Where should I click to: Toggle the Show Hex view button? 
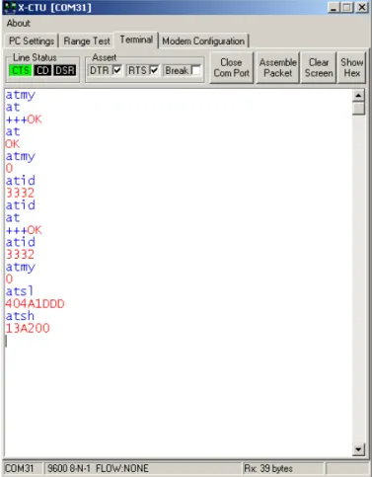point(351,68)
